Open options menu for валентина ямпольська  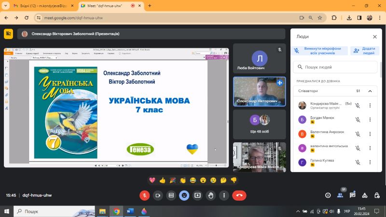(x=370, y=148)
